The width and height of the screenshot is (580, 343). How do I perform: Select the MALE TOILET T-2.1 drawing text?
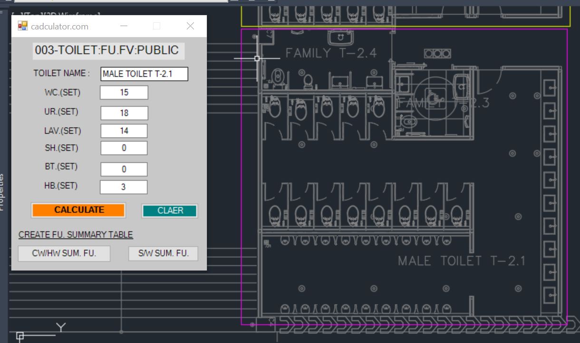point(461,261)
